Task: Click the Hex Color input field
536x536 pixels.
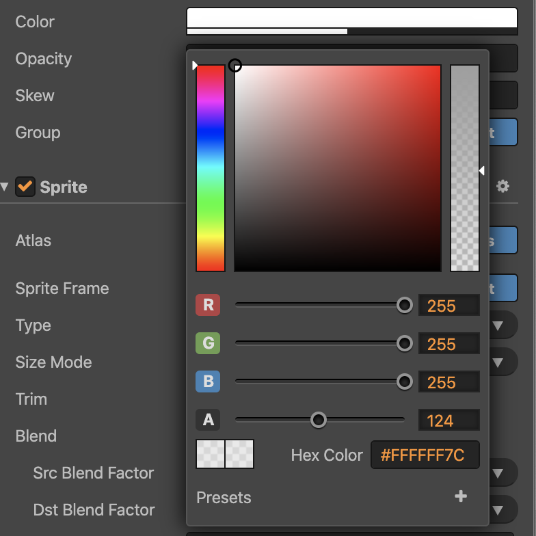Action: [x=425, y=455]
